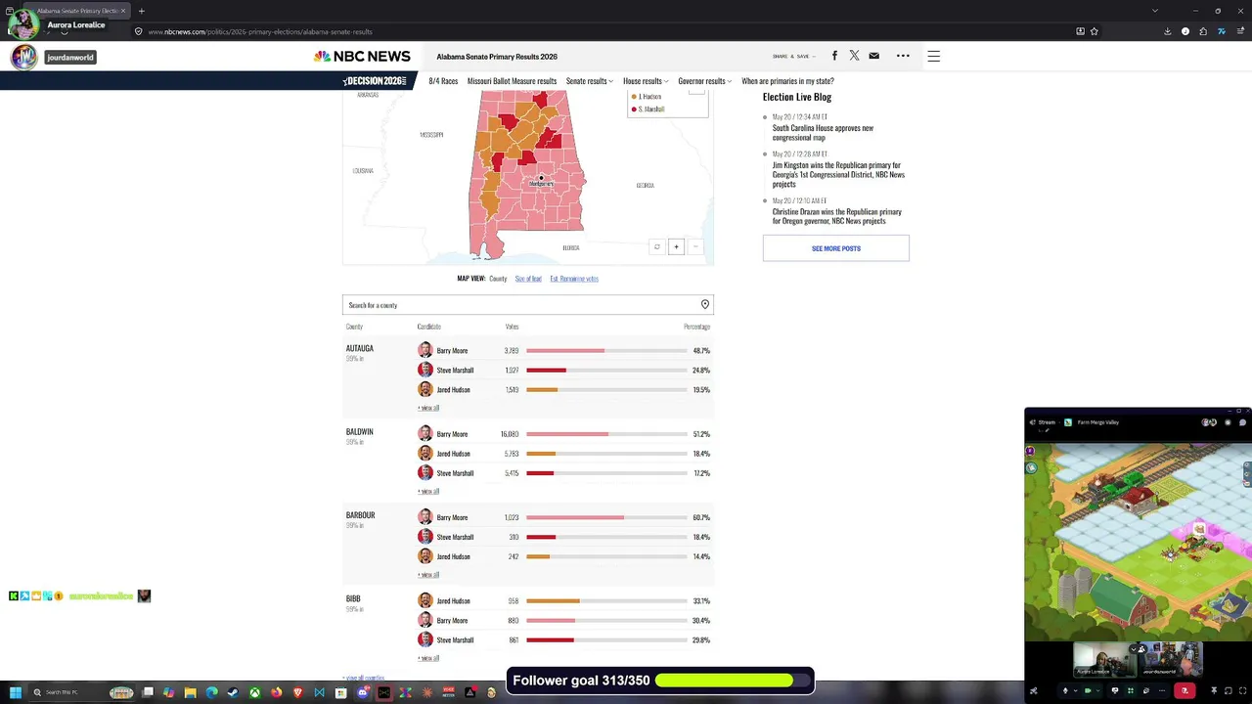Share the page on Facebook

(x=834, y=56)
